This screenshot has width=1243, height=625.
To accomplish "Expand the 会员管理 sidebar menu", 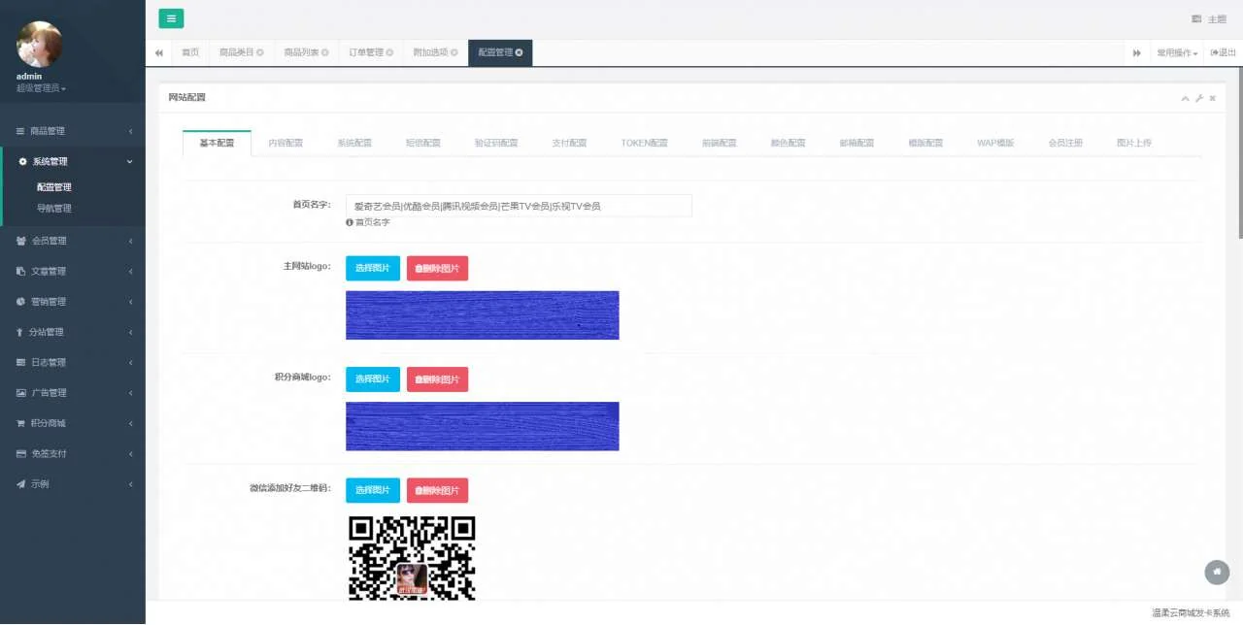I will tap(72, 241).
